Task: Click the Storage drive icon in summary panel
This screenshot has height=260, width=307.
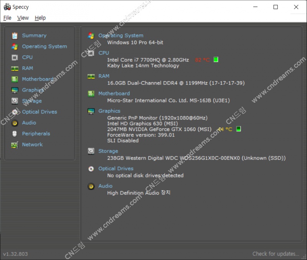Action: pos(91,151)
